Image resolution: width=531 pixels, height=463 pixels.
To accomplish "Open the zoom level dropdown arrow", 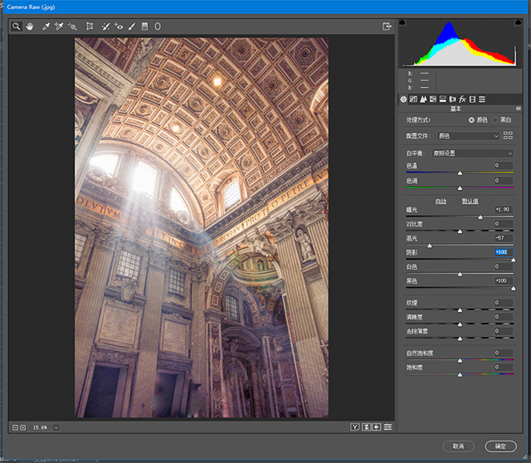I will (x=56, y=427).
